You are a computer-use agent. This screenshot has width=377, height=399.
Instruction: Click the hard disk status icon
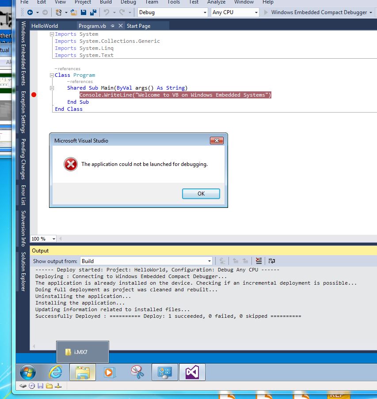(23, 386)
